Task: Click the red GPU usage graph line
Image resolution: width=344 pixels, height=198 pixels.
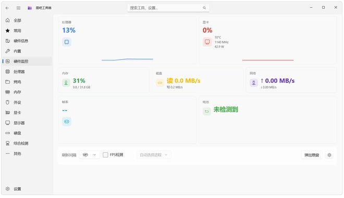Action: tap(268, 60)
